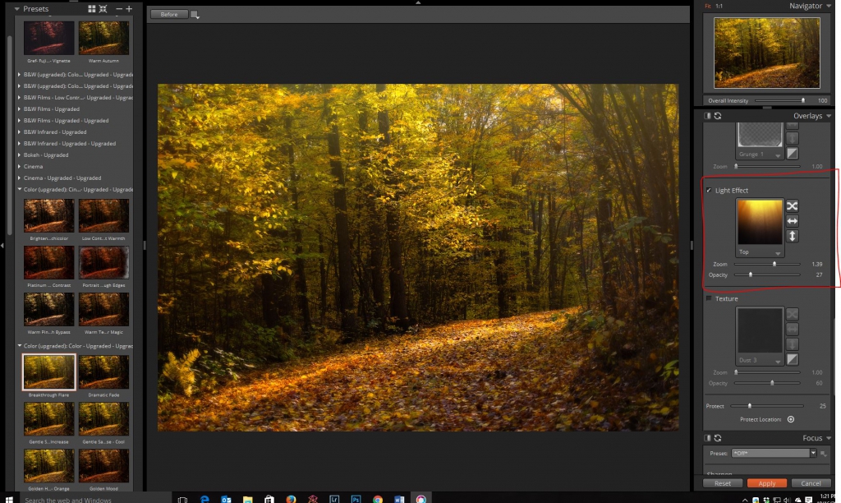The image size is (841, 503).
Task: Enable the Texture checkbox
Action: pyautogui.click(x=709, y=298)
